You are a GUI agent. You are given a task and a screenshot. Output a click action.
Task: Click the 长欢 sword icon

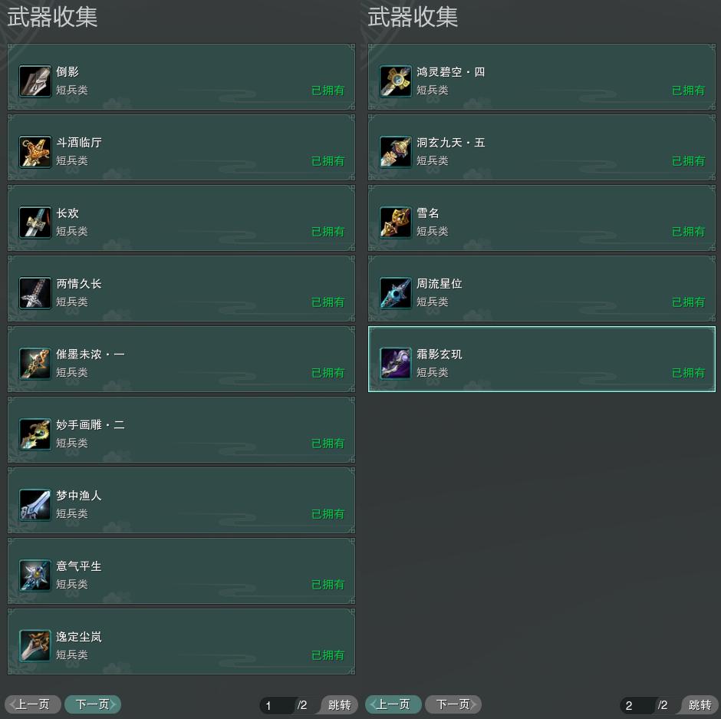(35, 223)
